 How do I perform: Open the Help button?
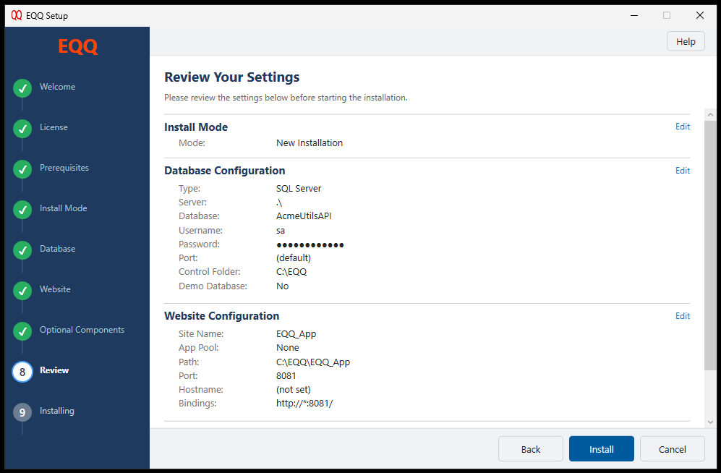tap(686, 41)
